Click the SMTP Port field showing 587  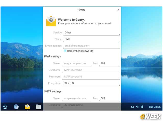point(110,98)
